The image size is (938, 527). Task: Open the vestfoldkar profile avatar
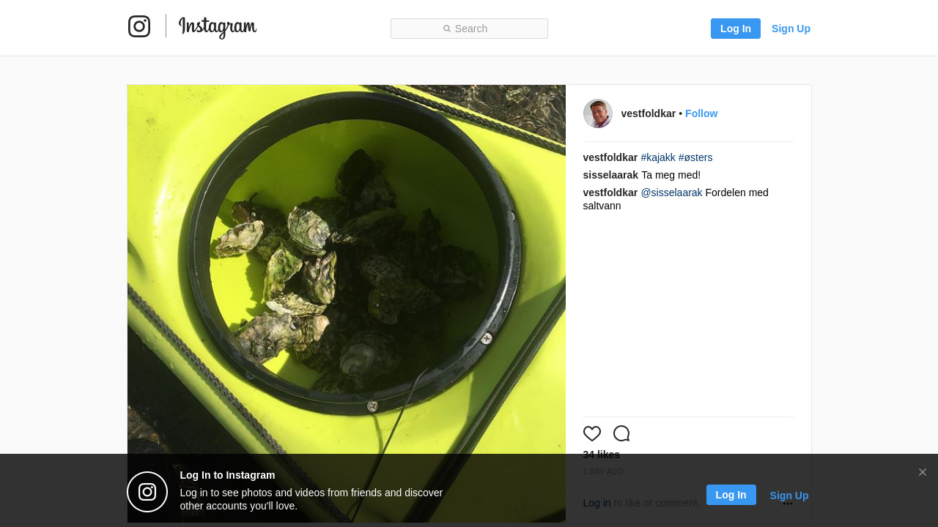coord(598,113)
